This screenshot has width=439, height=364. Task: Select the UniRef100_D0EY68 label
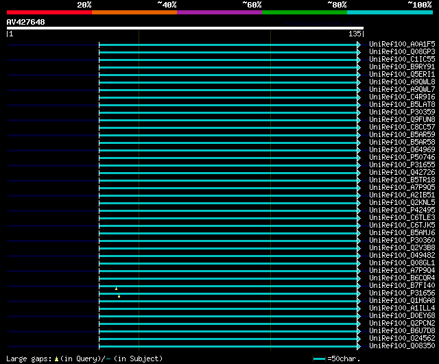coord(402,316)
